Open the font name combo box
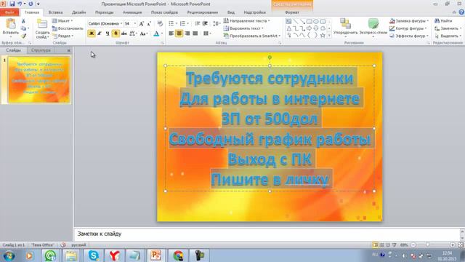 coord(105,23)
